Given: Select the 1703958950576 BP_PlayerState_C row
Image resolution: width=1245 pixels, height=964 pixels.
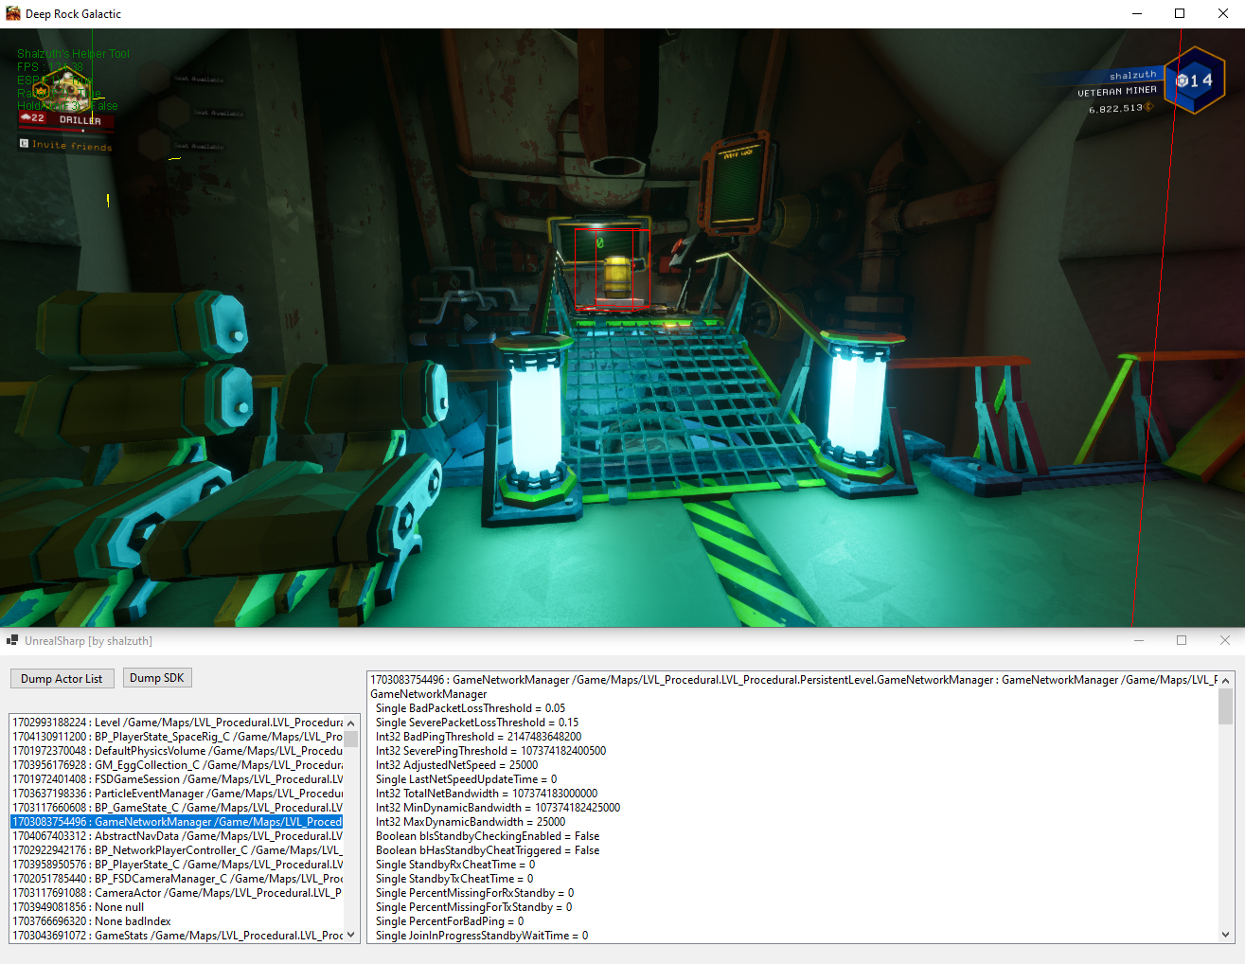Looking at the screenshot, I should (x=176, y=865).
